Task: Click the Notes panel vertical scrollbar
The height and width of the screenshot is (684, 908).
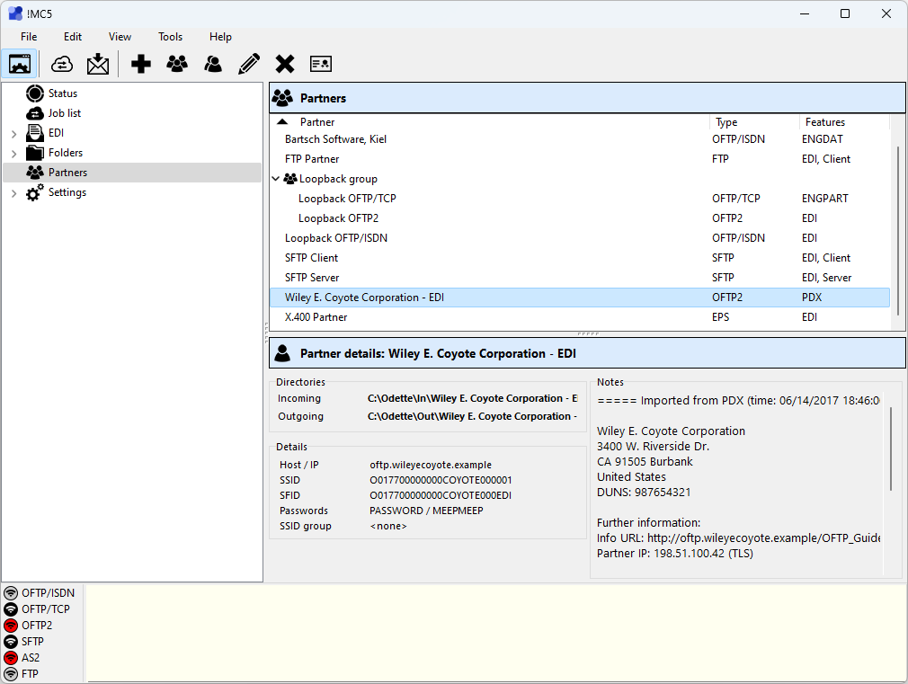Action: 891,449
